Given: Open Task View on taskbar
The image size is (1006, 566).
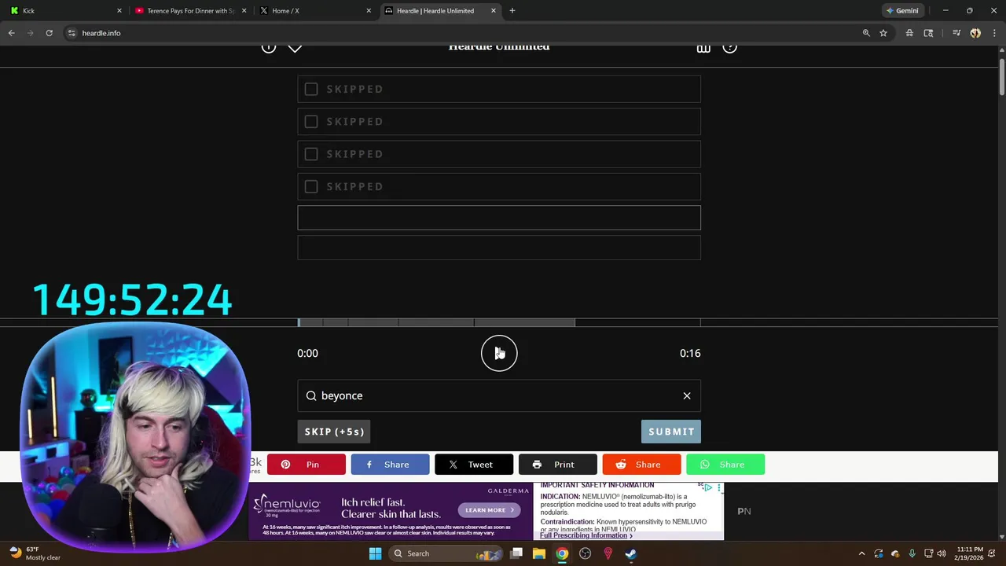Looking at the screenshot, I should [516, 553].
